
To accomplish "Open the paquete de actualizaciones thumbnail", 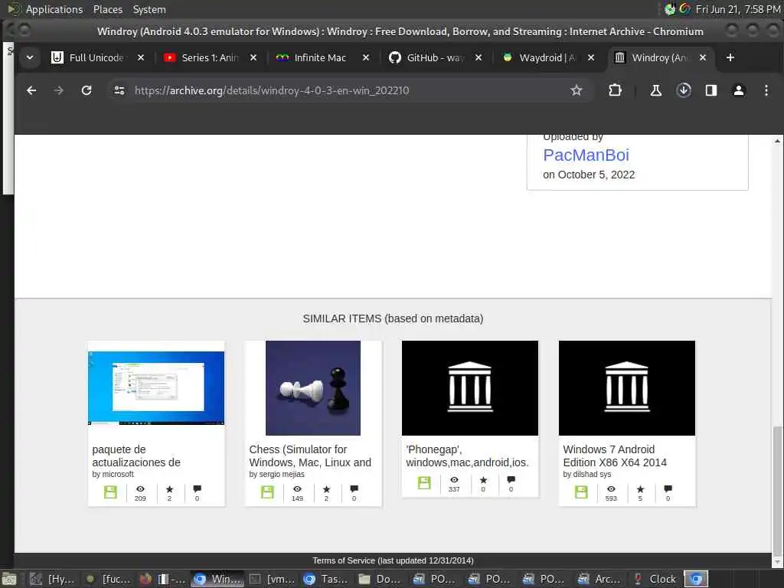I will pos(156,388).
